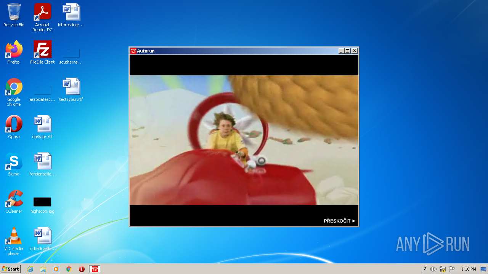Select testsyour.rtf document
488x274 pixels.
coord(71,90)
